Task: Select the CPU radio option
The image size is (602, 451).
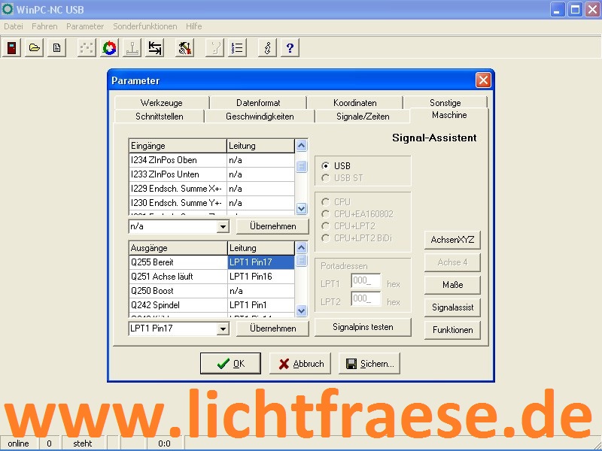Action: [326, 201]
